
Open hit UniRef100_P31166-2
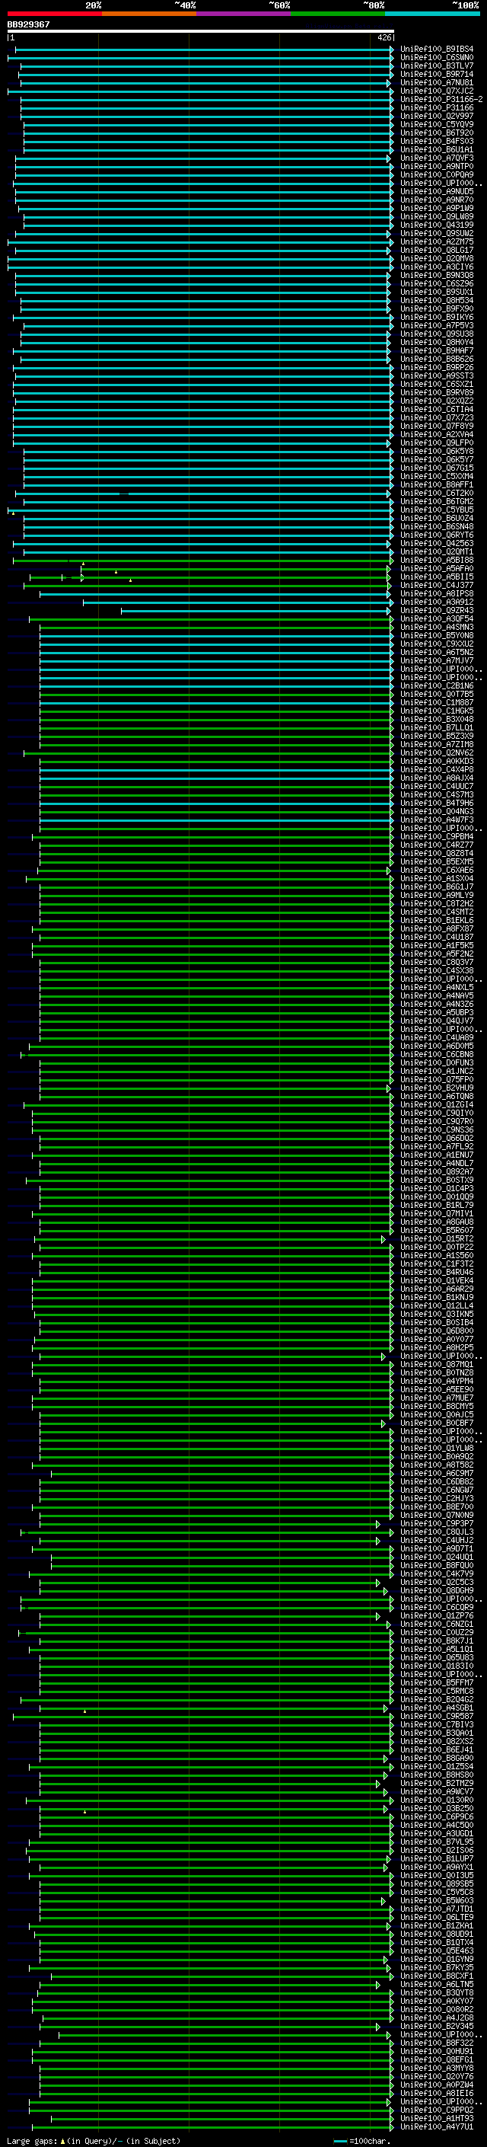point(441,99)
